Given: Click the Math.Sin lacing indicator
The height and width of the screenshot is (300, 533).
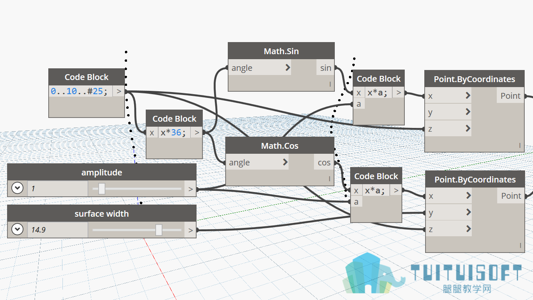Looking at the screenshot, I should tap(330, 84).
